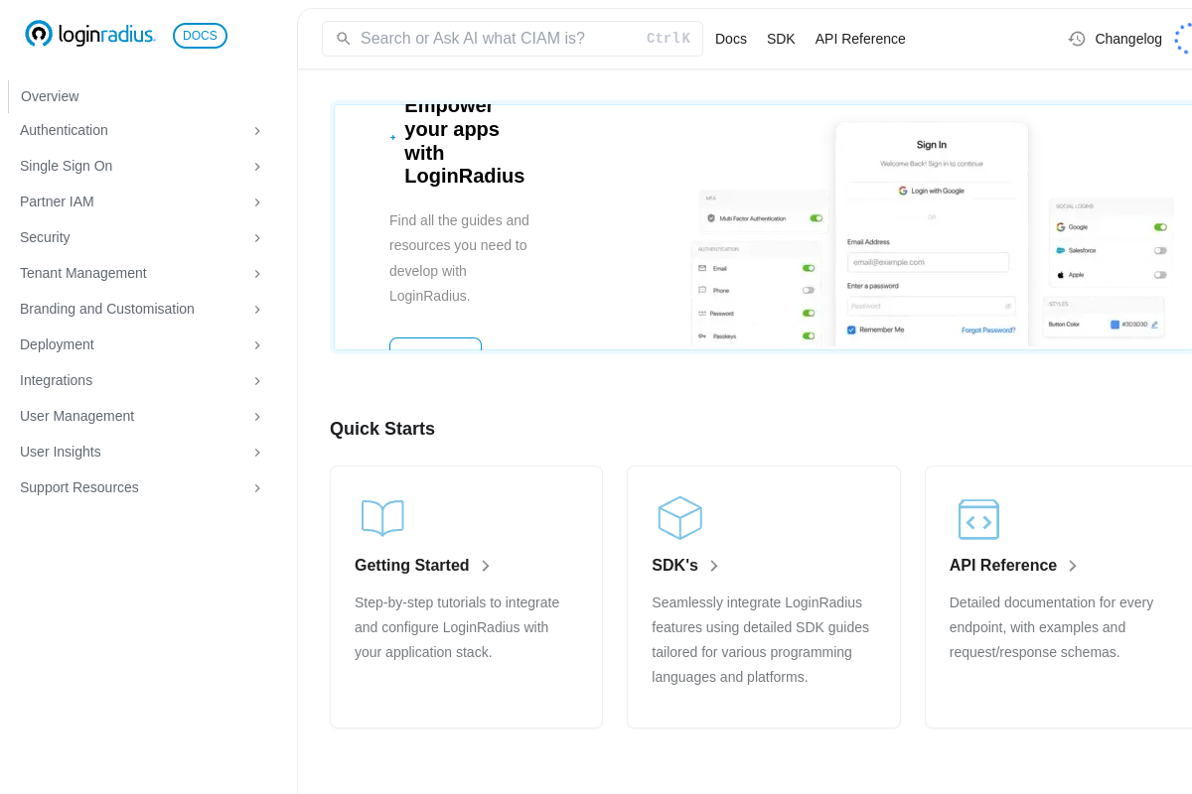Screen dimensions: 1192x794
Task: Expand Integrations chevron
Action: pyautogui.click(x=257, y=381)
